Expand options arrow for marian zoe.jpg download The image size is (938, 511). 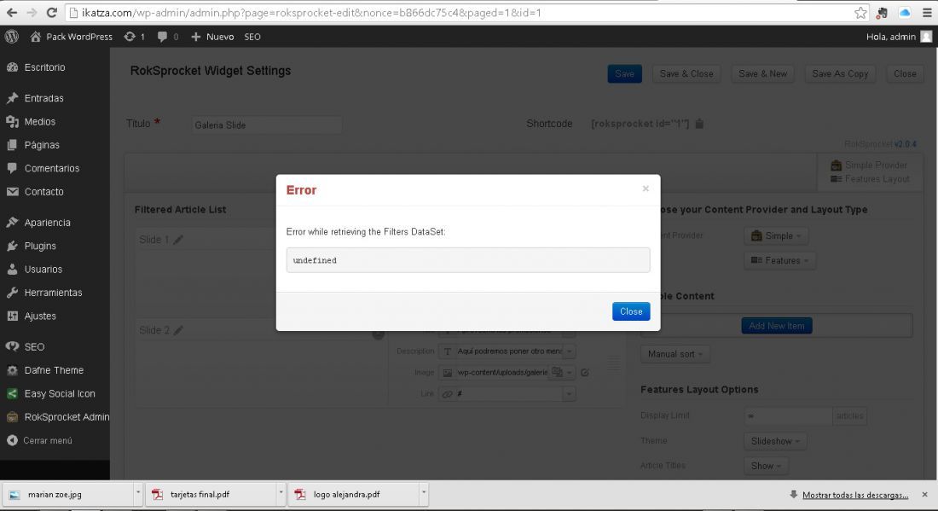pos(137,494)
